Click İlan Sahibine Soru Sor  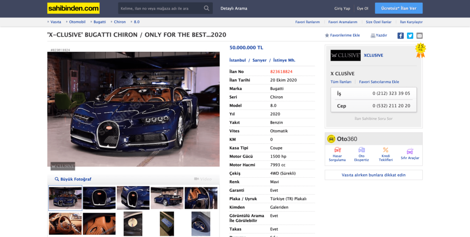pyautogui.click(x=374, y=119)
